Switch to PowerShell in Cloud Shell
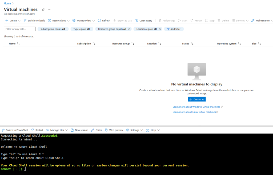 (x=15, y=130)
